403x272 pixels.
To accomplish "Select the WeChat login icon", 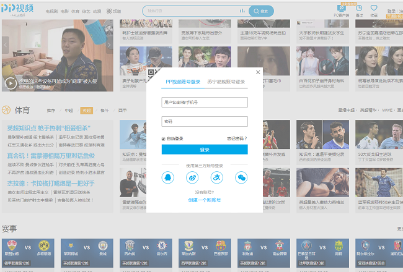I will click(241, 178).
